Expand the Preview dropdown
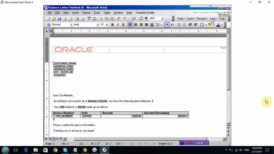This screenshot has height=154, width=274. [202, 18]
